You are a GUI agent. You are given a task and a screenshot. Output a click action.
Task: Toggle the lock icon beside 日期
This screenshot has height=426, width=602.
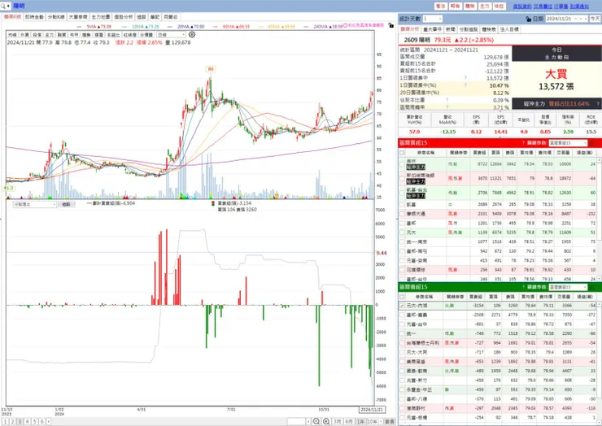tap(528, 19)
